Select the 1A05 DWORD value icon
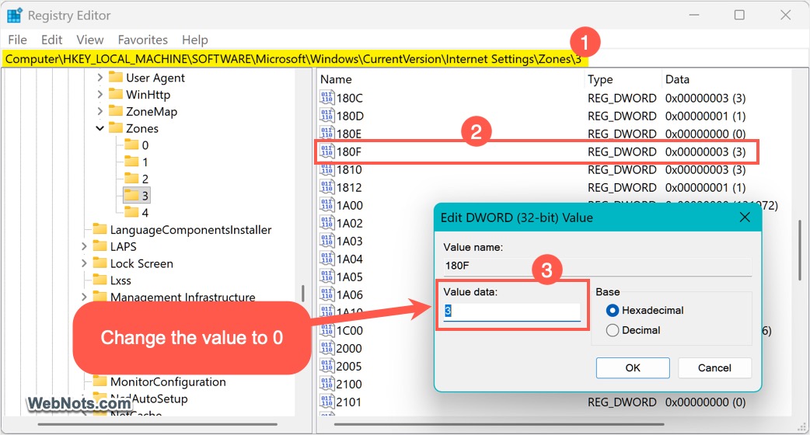Screen dimensions: 810x435 (327, 277)
